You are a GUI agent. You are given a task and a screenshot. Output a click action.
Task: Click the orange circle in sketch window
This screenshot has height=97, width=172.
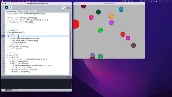click(112, 16)
